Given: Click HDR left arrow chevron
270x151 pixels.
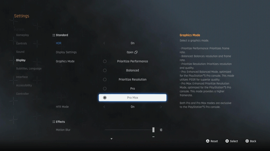Looking at the screenshot, I should tap(104, 43).
